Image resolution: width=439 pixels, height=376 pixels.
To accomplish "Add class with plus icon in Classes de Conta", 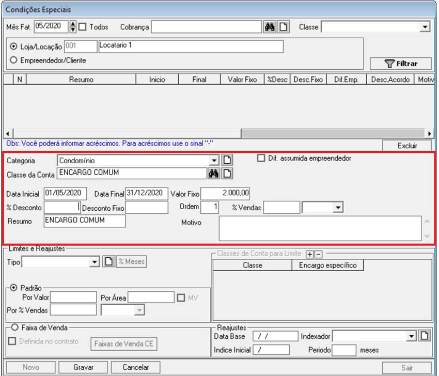I will click(310, 254).
